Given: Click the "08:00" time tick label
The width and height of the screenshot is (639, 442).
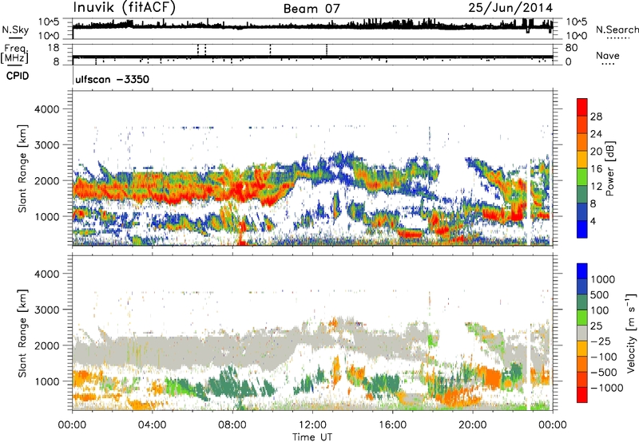Looking at the screenshot, I should (x=232, y=425).
